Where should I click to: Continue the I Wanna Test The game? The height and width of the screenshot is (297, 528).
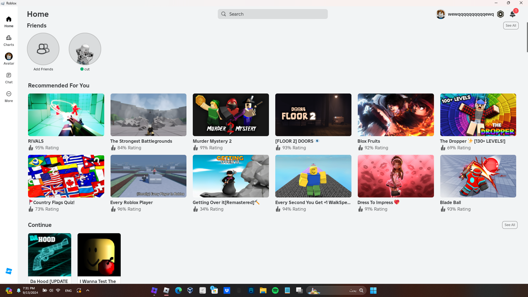tap(99, 255)
